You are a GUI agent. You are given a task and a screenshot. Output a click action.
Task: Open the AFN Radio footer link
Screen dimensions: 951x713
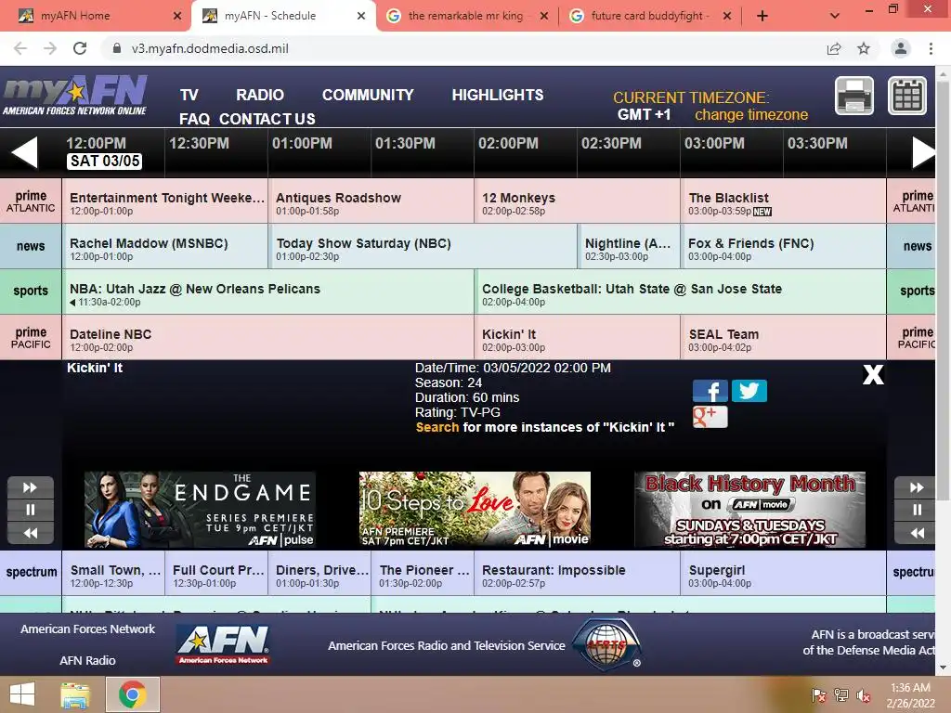coord(87,660)
